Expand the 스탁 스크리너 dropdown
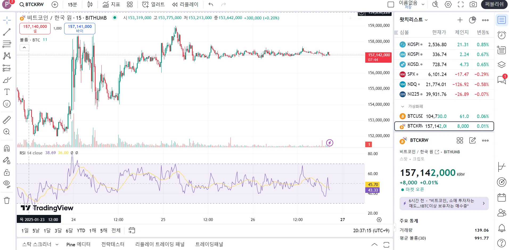This screenshot has width=509, height=250. [57, 244]
